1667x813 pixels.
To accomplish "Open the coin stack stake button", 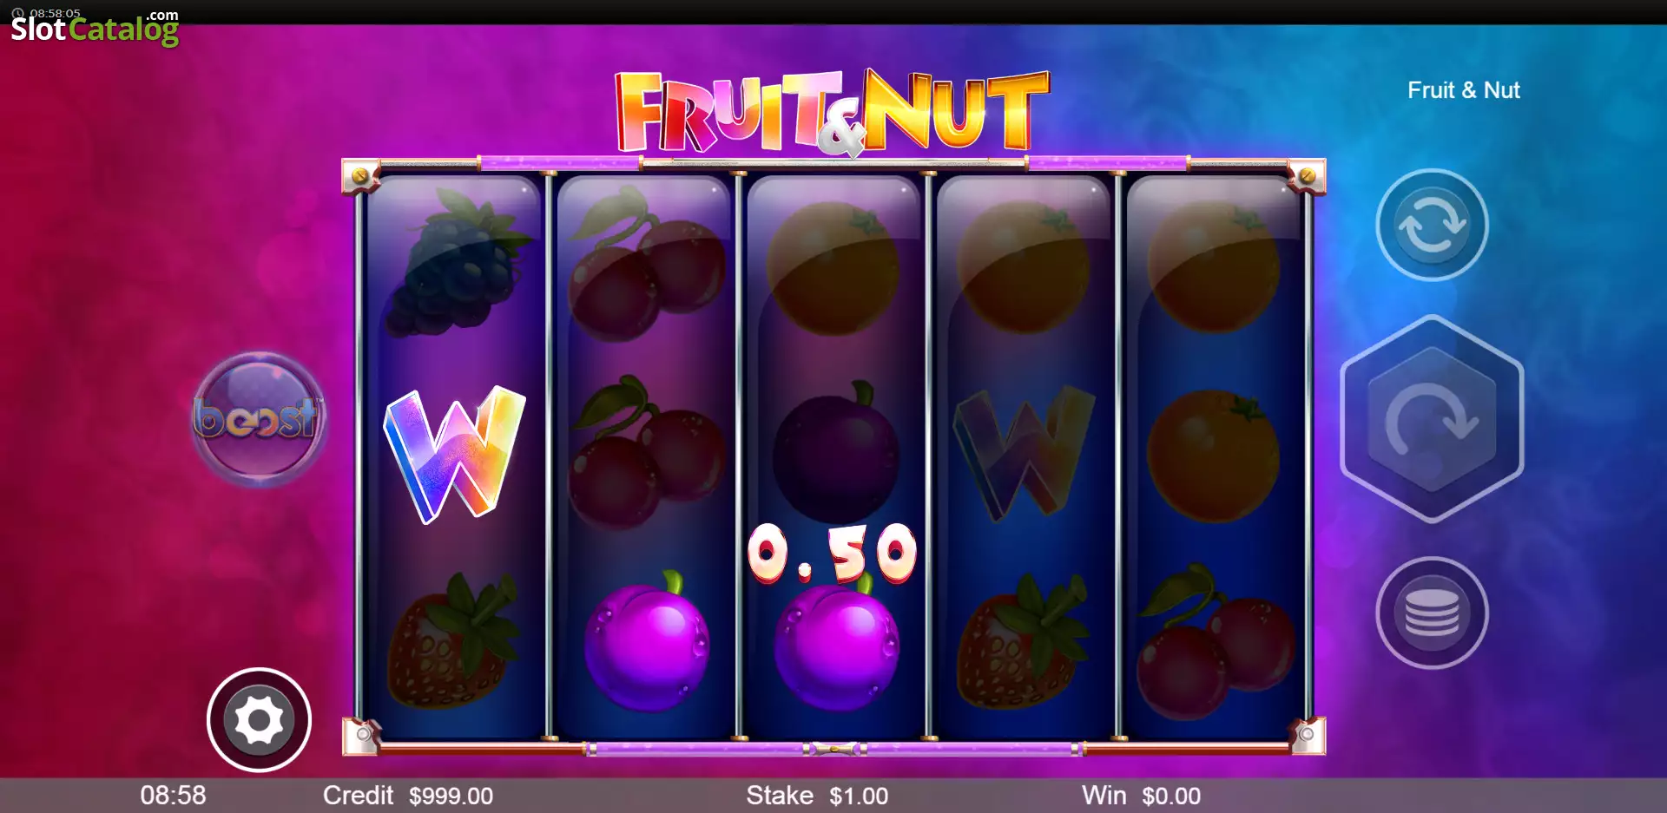I will tap(1432, 613).
